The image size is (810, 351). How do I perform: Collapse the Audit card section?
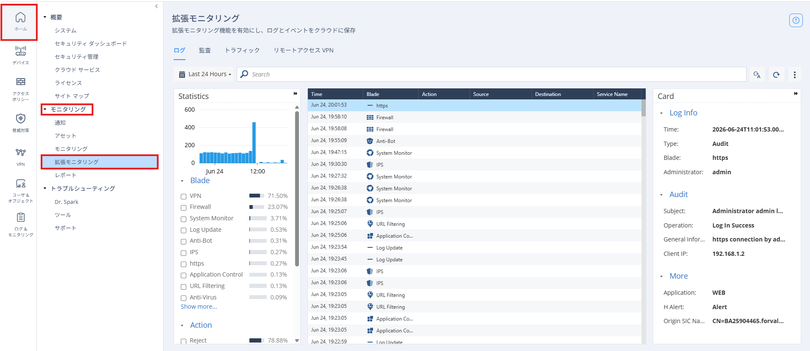coord(661,195)
